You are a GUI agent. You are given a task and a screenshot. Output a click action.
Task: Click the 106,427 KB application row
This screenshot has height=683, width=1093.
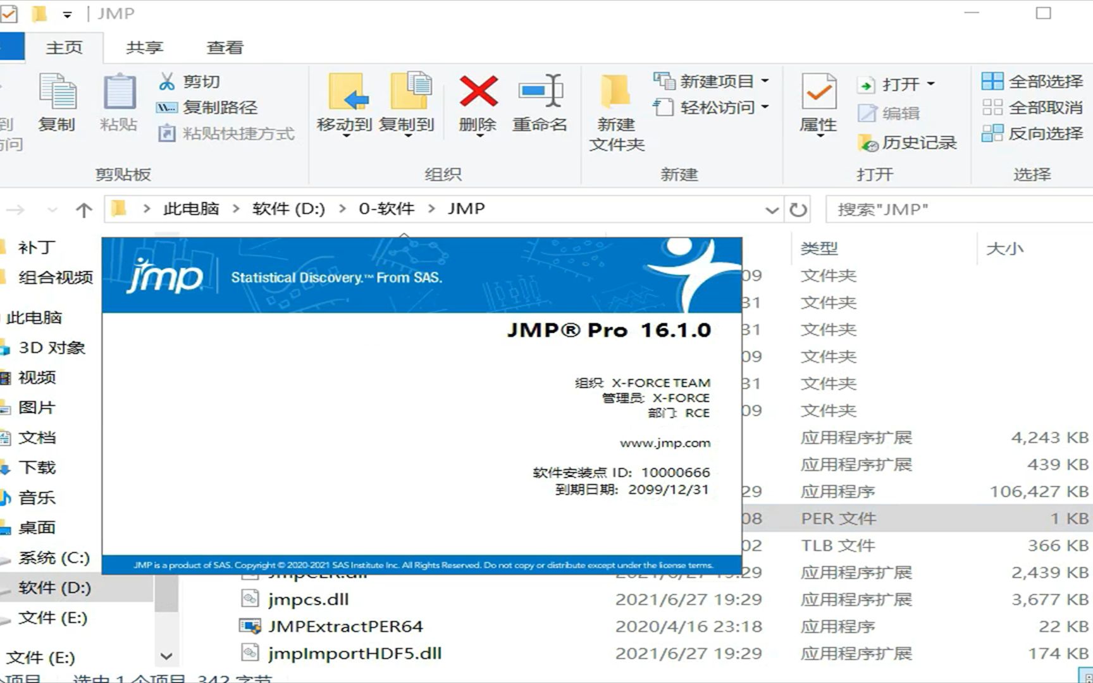(x=917, y=491)
